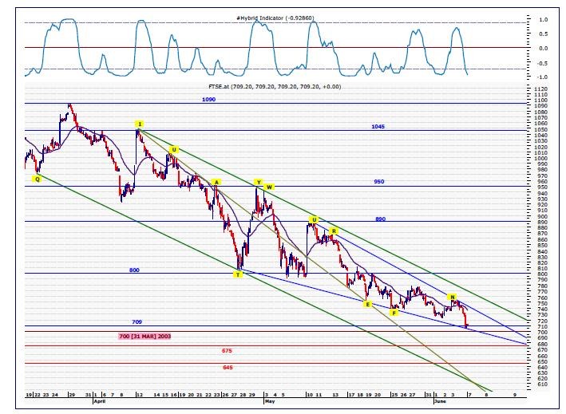Click the yellow Q marker on chart

tap(36, 179)
